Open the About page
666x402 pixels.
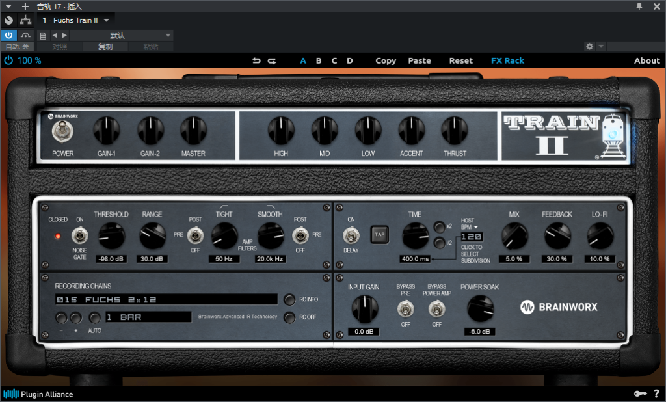(647, 60)
